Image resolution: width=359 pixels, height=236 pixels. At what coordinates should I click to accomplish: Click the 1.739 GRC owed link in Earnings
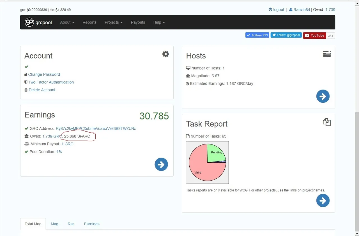coord(52,136)
